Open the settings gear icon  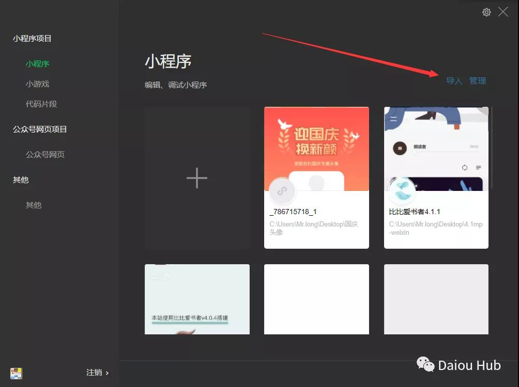(486, 12)
